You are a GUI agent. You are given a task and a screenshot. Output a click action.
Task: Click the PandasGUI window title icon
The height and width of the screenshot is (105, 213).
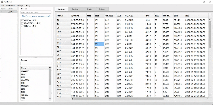pos(2,2)
